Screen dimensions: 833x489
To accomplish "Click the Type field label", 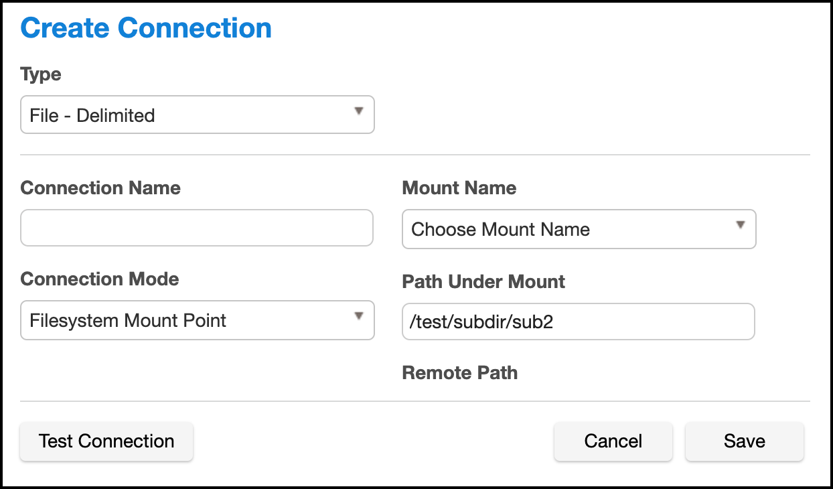I will click(x=41, y=74).
